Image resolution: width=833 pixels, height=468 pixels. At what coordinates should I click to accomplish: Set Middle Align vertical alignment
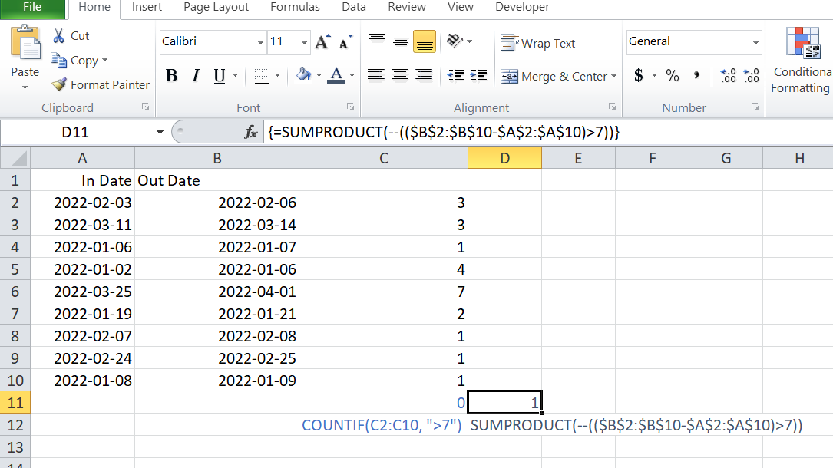(x=401, y=41)
